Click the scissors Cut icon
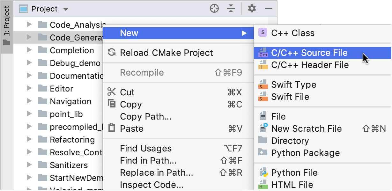 [111, 92]
